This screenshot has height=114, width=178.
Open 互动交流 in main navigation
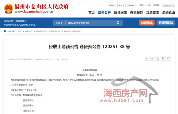pyautogui.click(x=152, y=13)
